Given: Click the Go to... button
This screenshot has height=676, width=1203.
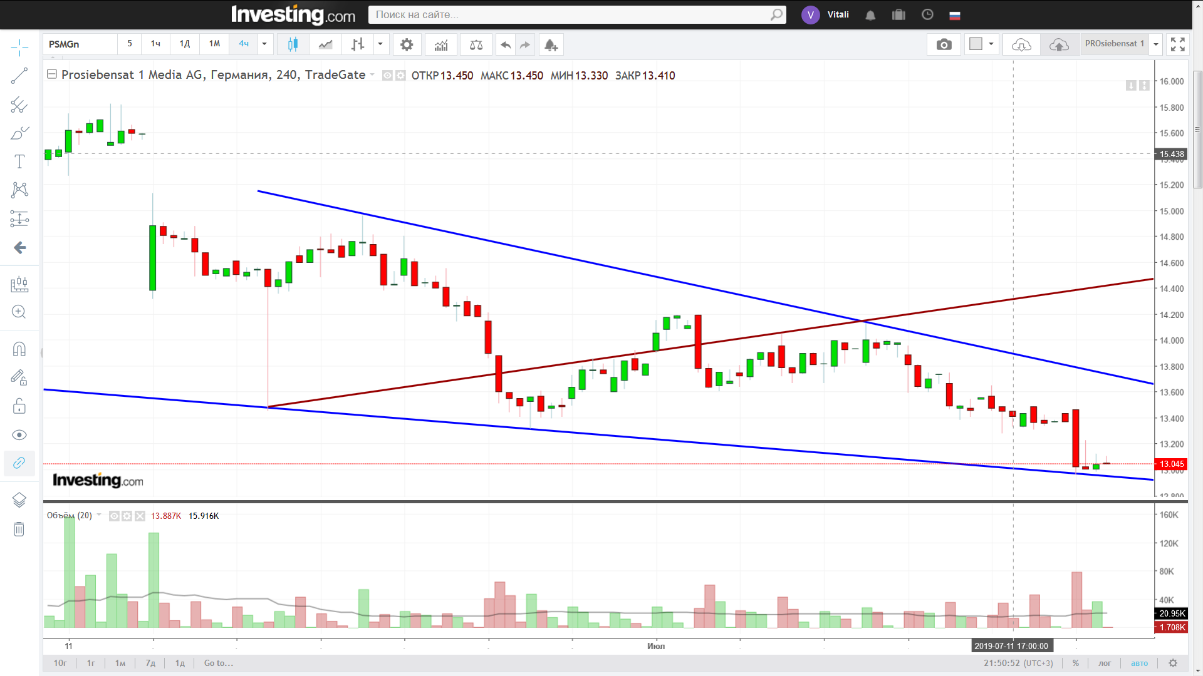Looking at the screenshot, I should [x=218, y=663].
